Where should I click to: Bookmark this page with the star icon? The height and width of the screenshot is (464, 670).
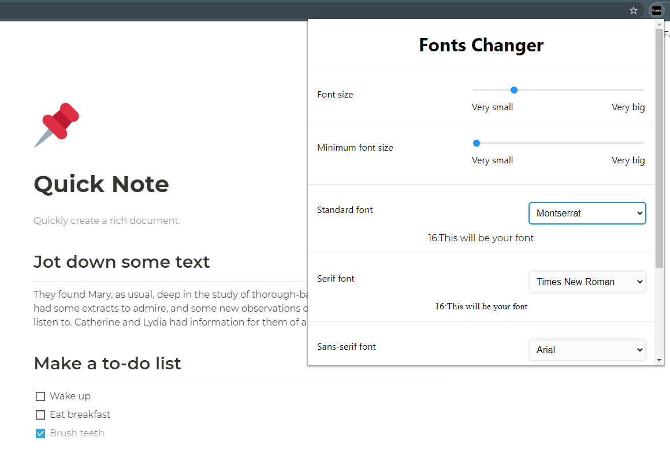[x=634, y=10]
